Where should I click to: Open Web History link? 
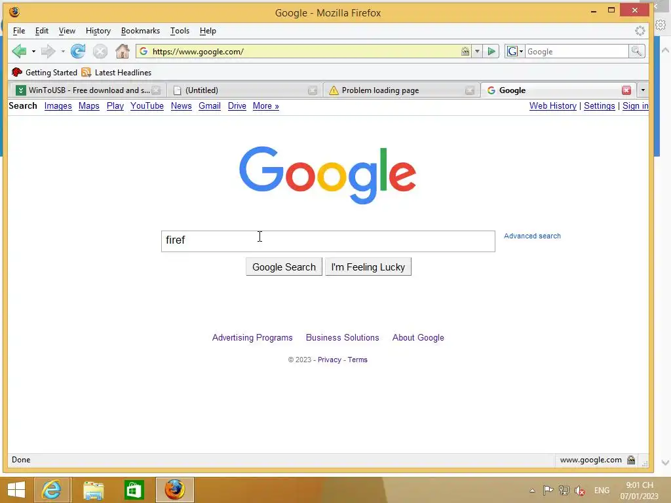pos(552,105)
